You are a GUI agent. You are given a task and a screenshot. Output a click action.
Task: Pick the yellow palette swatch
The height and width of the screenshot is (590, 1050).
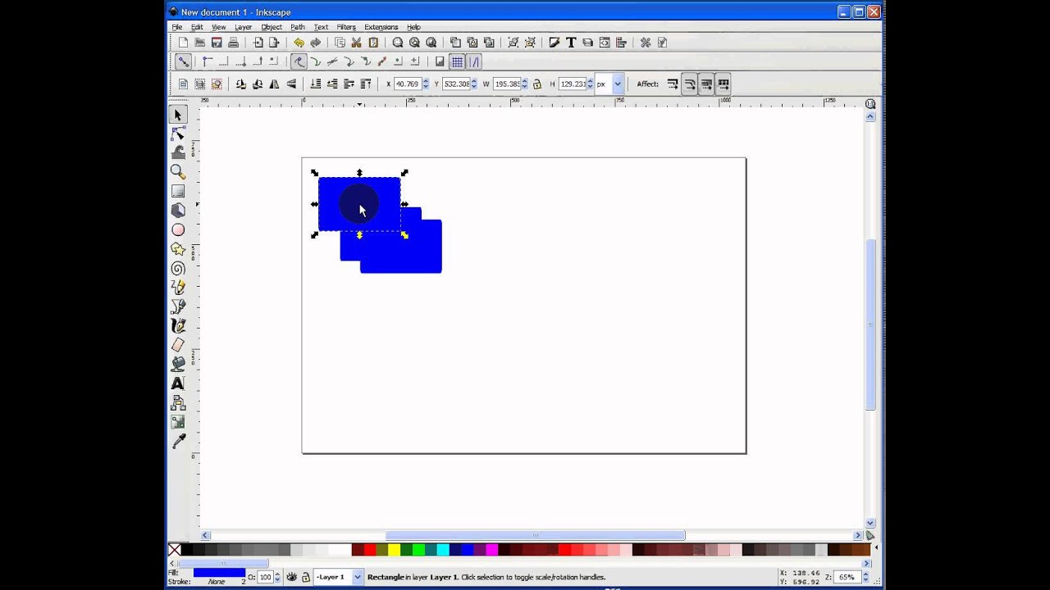pyautogui.click(x=394, y=550)
